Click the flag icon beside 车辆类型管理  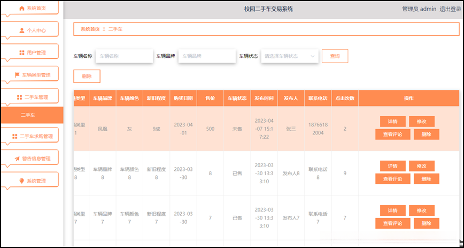pos(17,75)
